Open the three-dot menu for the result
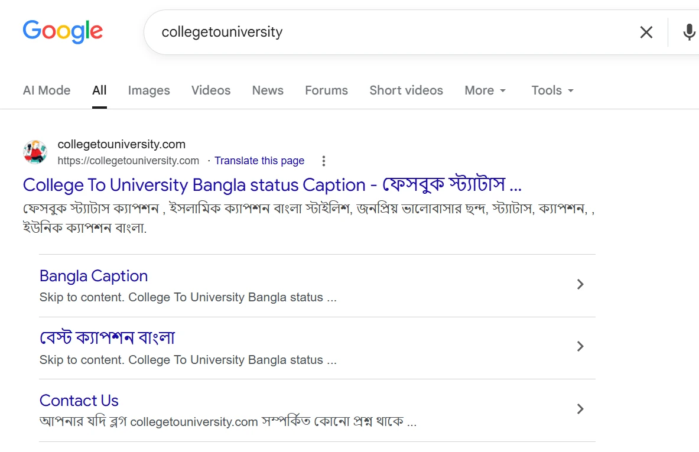The width and height of the screenshot is (699, 452). point(324,161)
